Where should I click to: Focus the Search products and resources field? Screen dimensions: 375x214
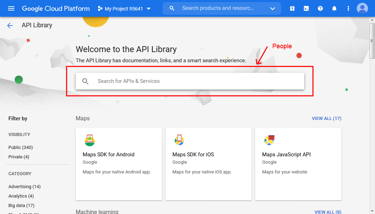[218, 8]
